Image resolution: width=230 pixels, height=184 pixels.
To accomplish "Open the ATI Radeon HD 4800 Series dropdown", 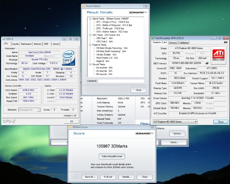I will coord(175,122).
